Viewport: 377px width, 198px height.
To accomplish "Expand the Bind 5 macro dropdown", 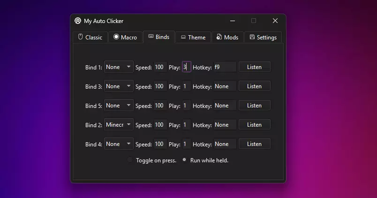I will 119,105.
